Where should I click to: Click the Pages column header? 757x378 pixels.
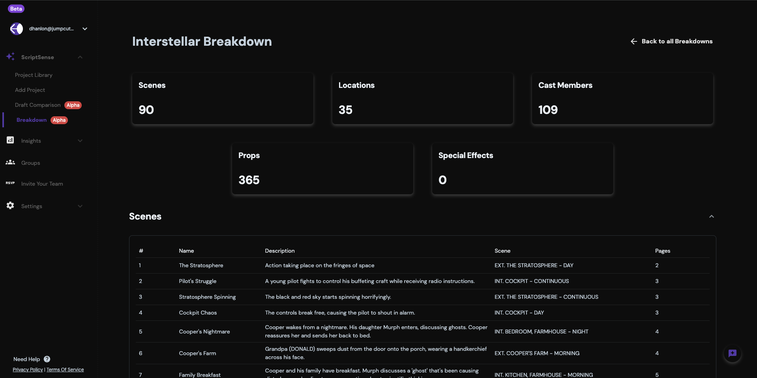click(x=663, y=251)
